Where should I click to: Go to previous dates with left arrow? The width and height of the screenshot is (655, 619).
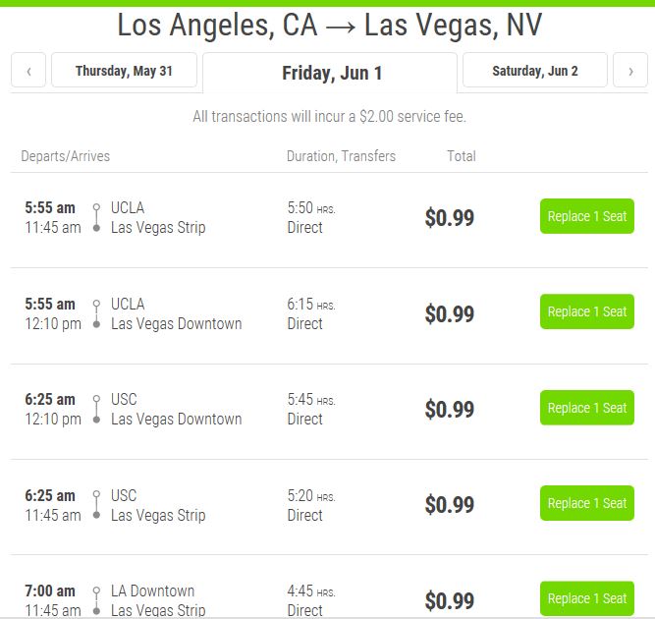pos(28,71)
